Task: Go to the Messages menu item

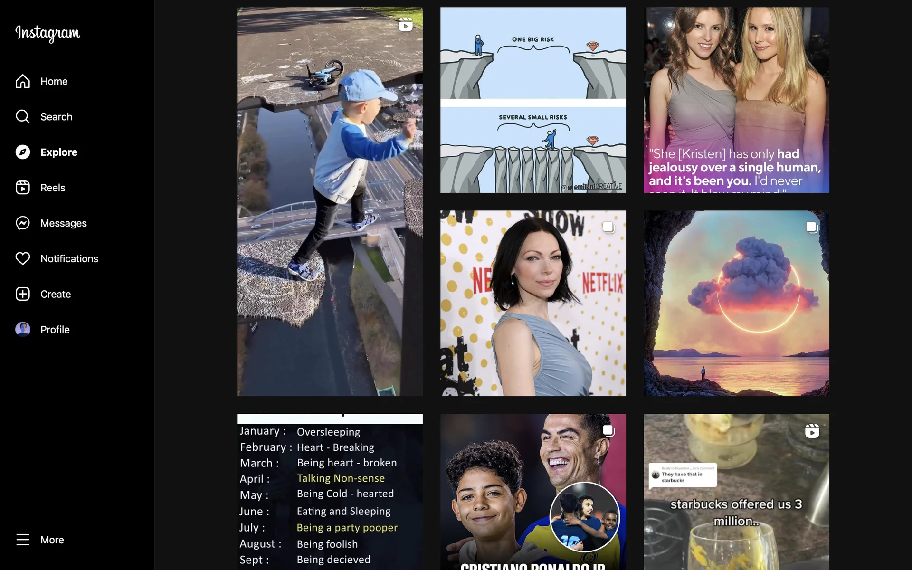Action: pos(64,223)
